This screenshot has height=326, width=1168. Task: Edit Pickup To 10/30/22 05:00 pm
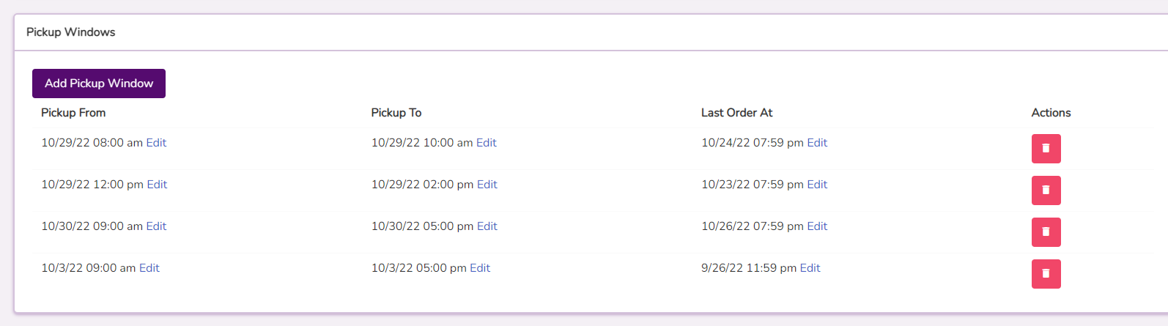coord(487,226)
